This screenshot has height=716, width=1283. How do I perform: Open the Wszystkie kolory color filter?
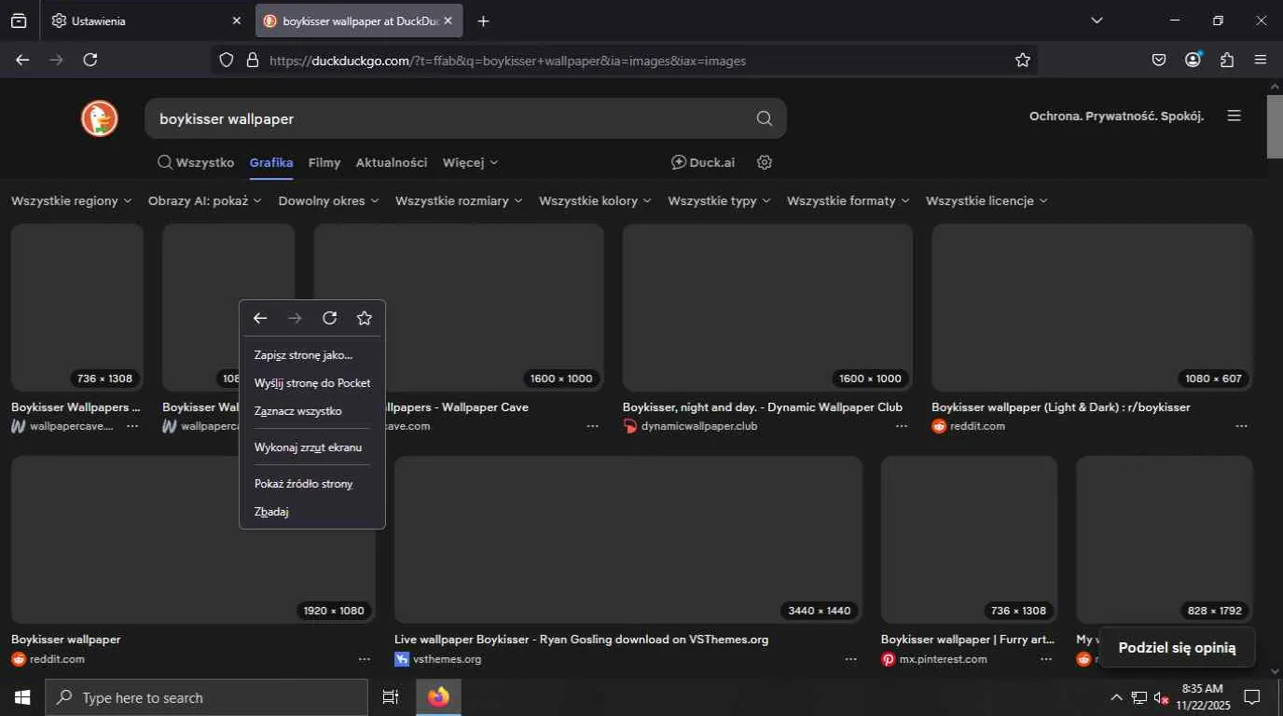595,200
